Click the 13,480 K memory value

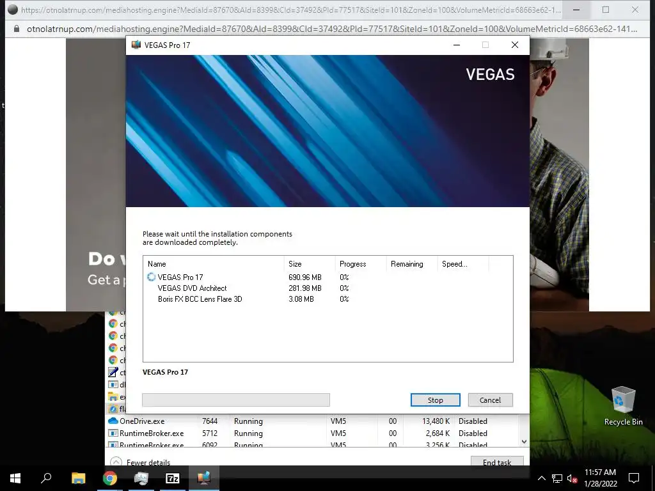pyautogui.click(x=436, y=421)
